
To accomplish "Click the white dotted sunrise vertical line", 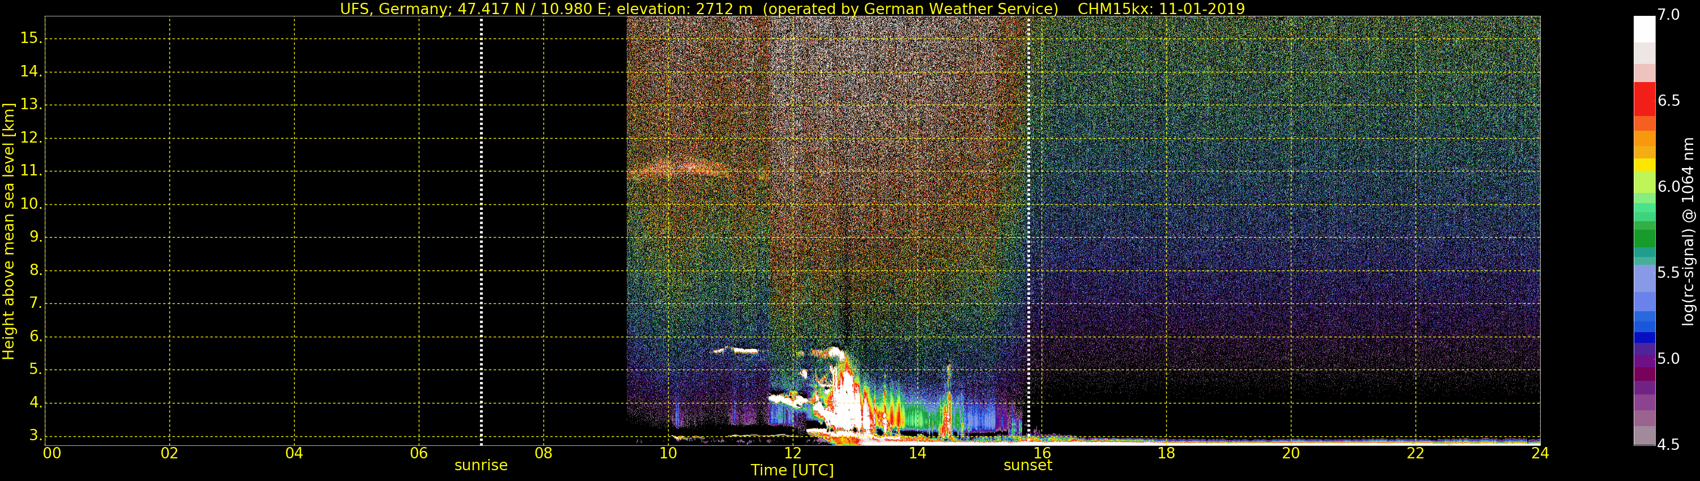I will coord(481,231).
